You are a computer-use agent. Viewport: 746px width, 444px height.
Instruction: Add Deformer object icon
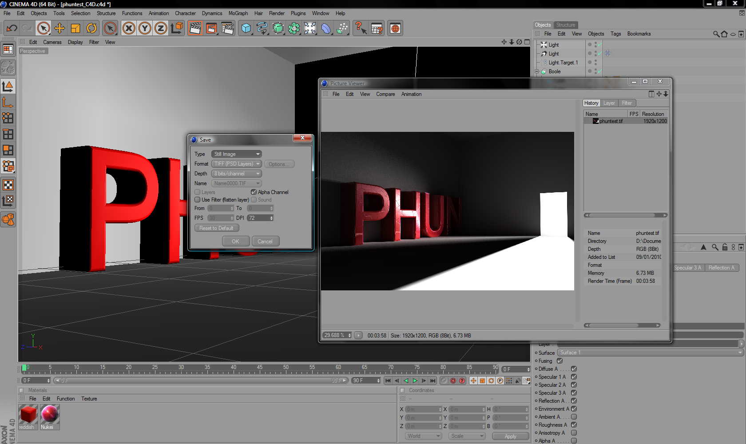pyautogui.click(x=326, y=28)
